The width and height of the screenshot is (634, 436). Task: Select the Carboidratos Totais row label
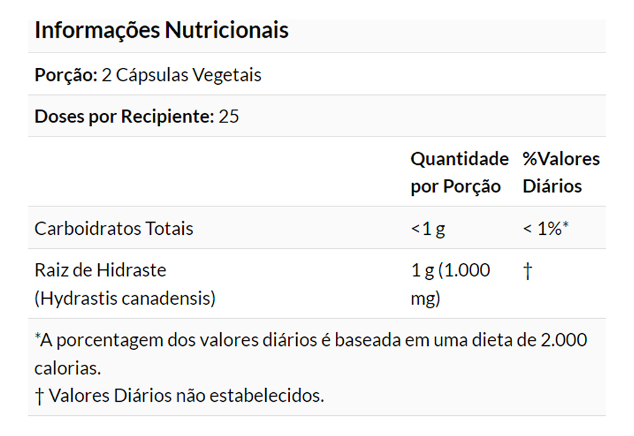[x=114, y=229]
